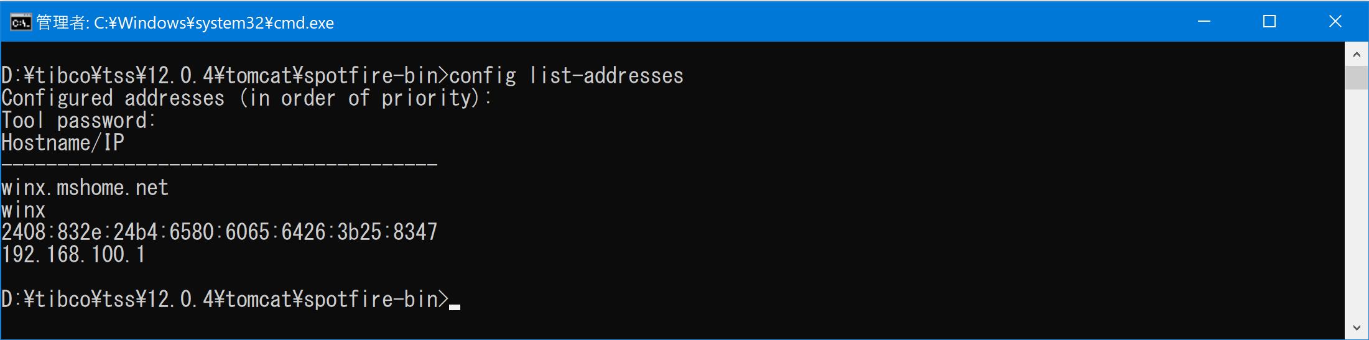Minimize the command prompt window
Viewport: 1369px width, 340px height.
[1204, 22]
